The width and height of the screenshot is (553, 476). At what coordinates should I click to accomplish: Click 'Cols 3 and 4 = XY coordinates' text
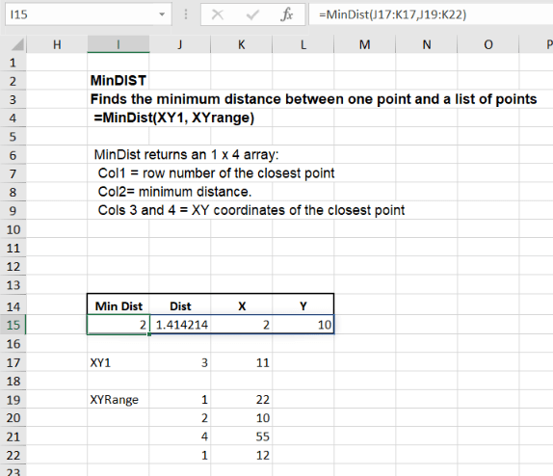tap(251, 210)
